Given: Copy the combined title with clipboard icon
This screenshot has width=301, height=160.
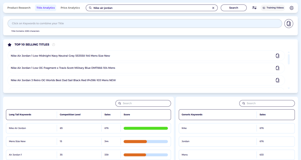Looking at the screenshot, I should pyautogui.click(x=289, y=24).
